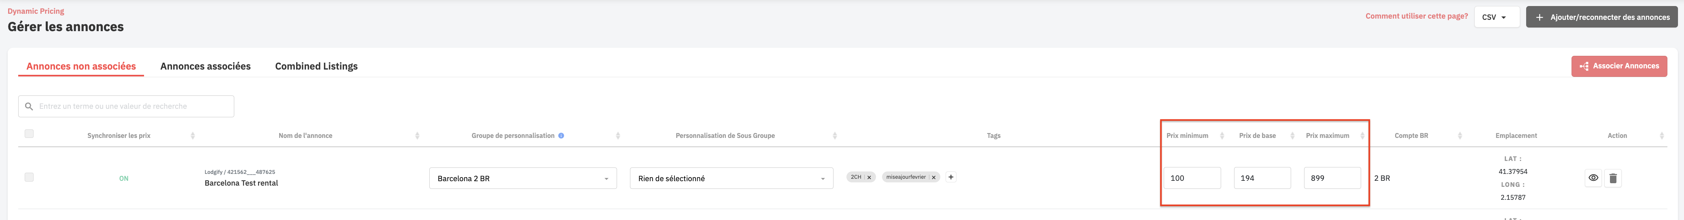
Task: Tick the select-all header checkbox
Action: point(29,134)
